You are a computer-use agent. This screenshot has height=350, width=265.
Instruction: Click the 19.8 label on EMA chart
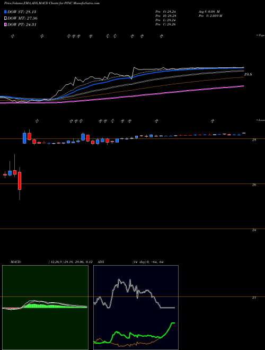(248, 75)
